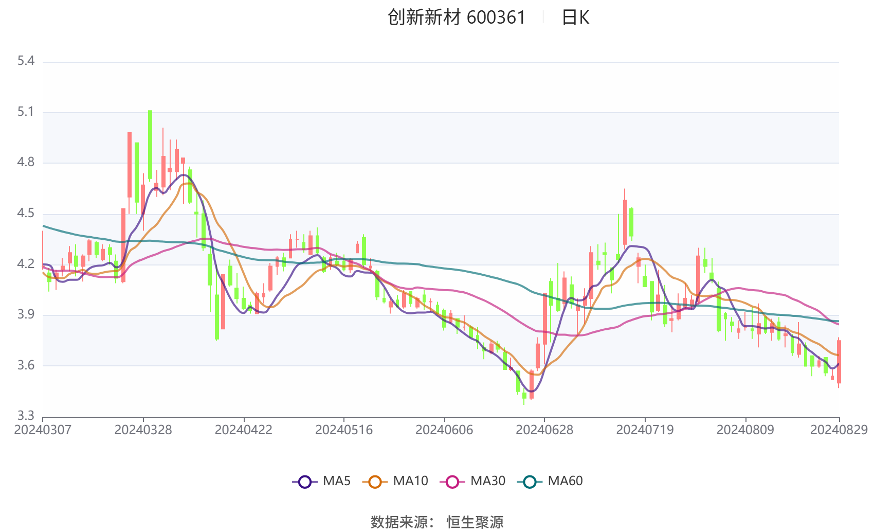874x532 pixels.
Task: Click the 日K label in title
Action: (x=575, y=17)
